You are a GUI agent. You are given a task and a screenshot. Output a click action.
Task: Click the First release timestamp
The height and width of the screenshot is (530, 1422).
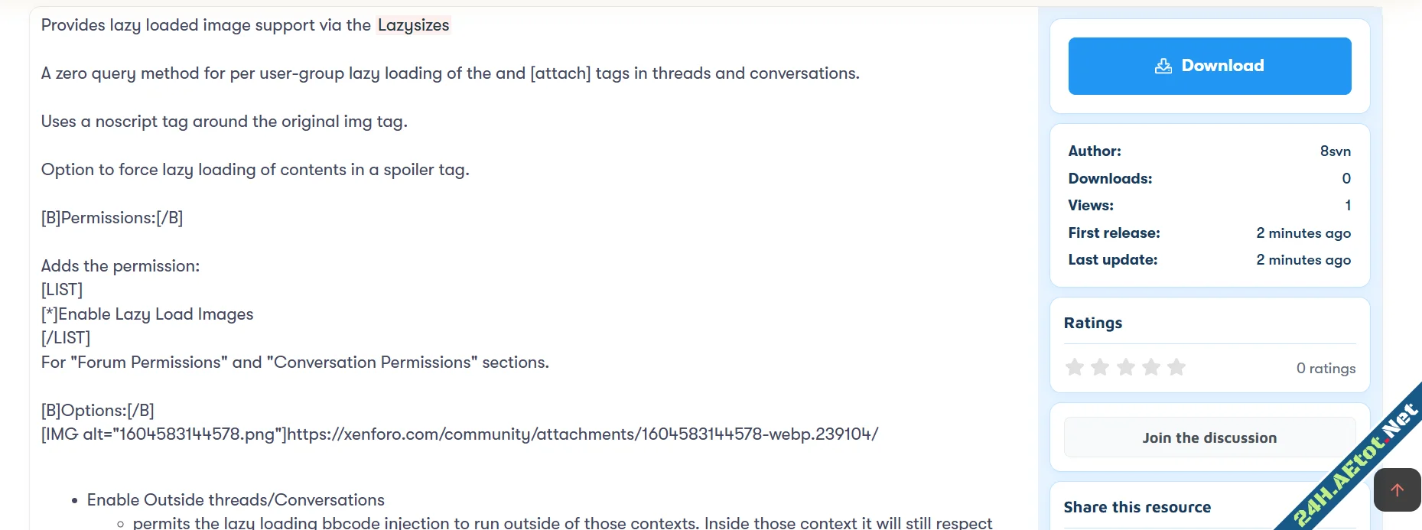[x=1303, y=233]
